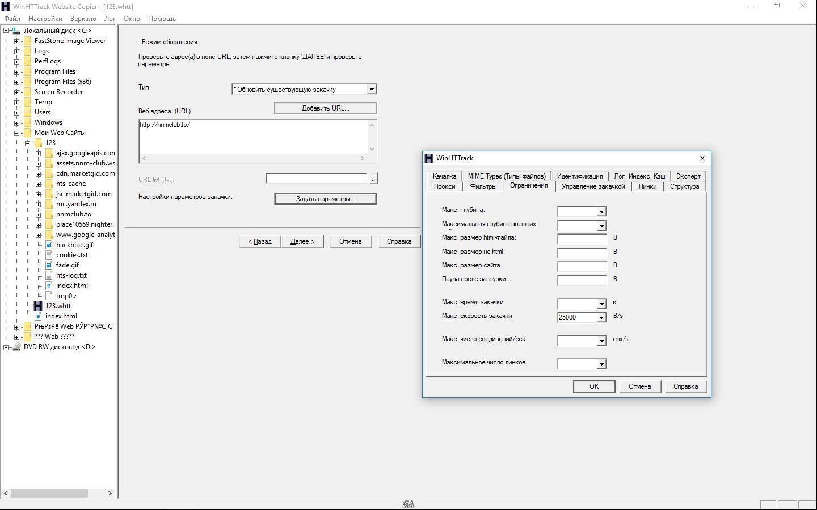Click Справка in the WinHTTrack dialog
The width and height of the screenshot is (817, 510).
pyautogui.click(x=686, y=386)
